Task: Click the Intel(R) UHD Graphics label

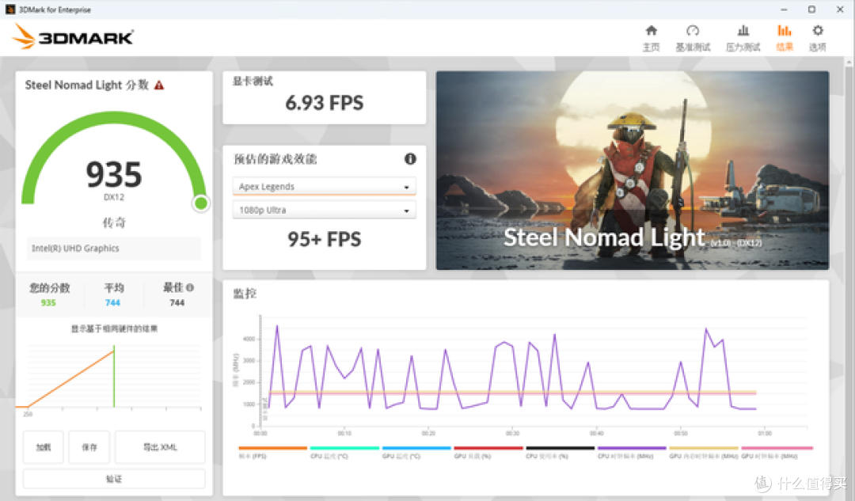Action: pos(75,248)
